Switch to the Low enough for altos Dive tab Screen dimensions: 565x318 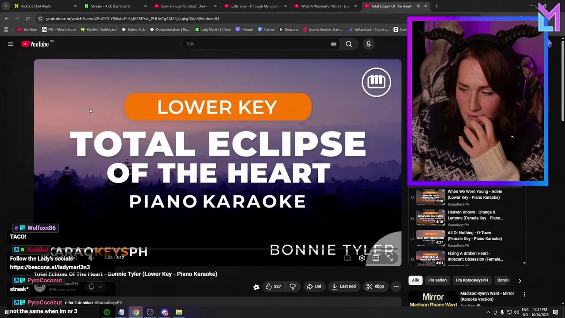pos(185,6)
